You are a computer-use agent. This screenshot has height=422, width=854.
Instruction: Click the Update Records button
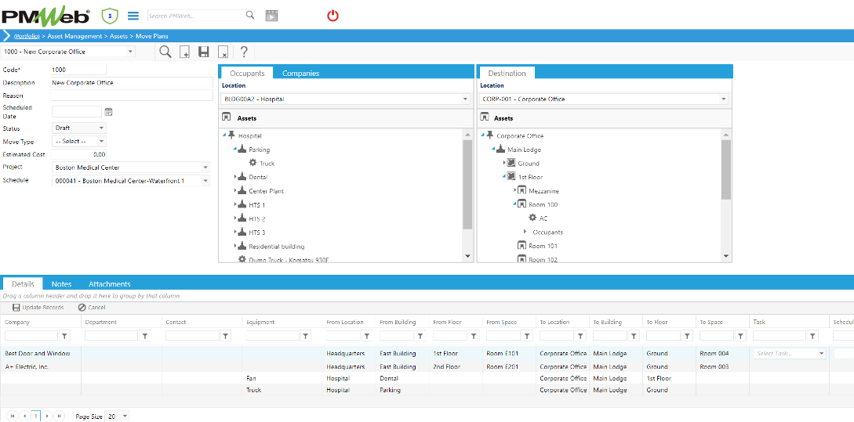38,308
